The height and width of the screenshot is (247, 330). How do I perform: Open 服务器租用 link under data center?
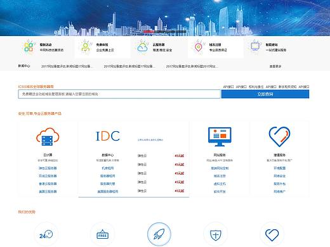point(108,176)
